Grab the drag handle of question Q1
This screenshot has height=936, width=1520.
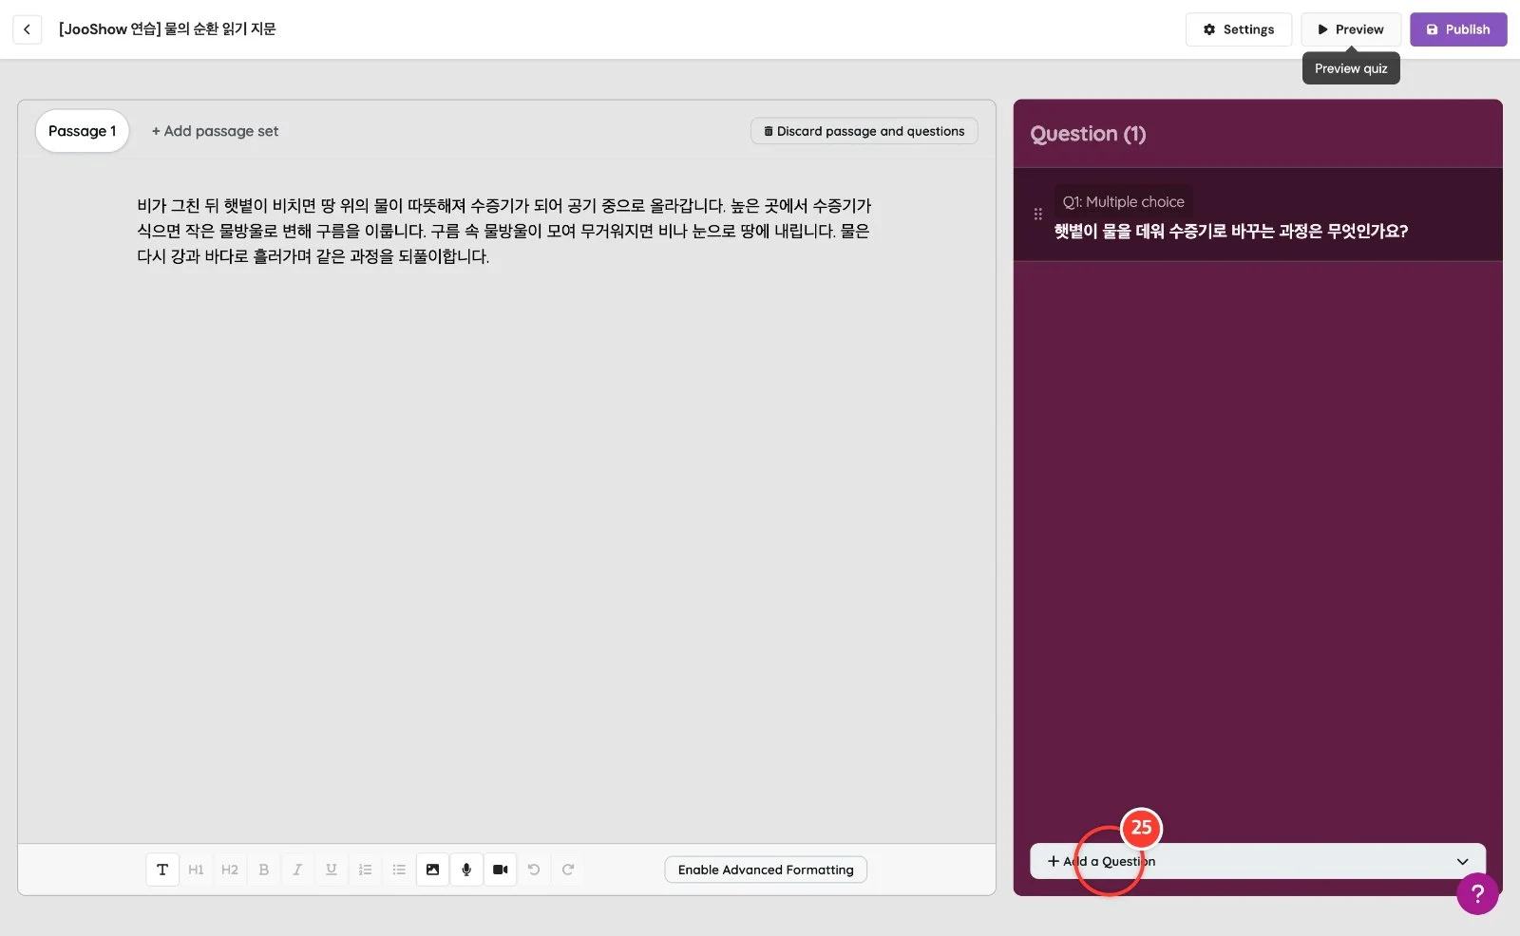pos(1038,215)
